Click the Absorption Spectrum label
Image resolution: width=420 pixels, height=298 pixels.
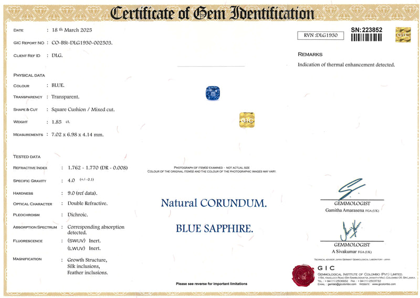point(35,227)
